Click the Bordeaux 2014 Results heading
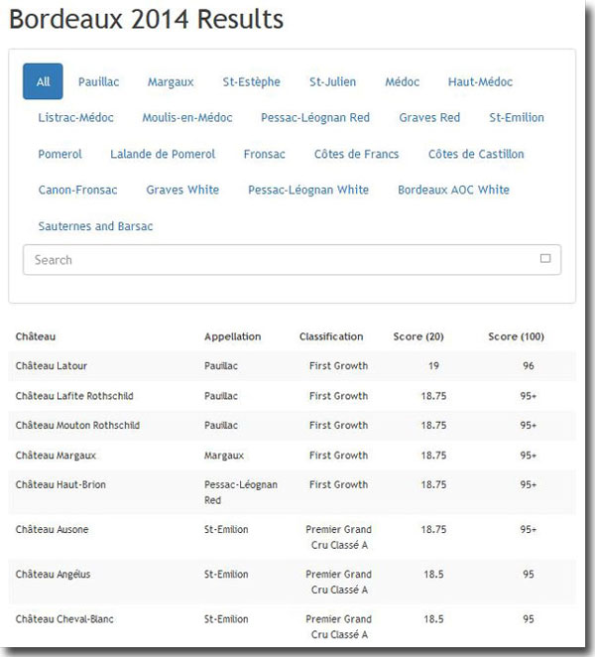Screen dimensions: 595x657 146,19
